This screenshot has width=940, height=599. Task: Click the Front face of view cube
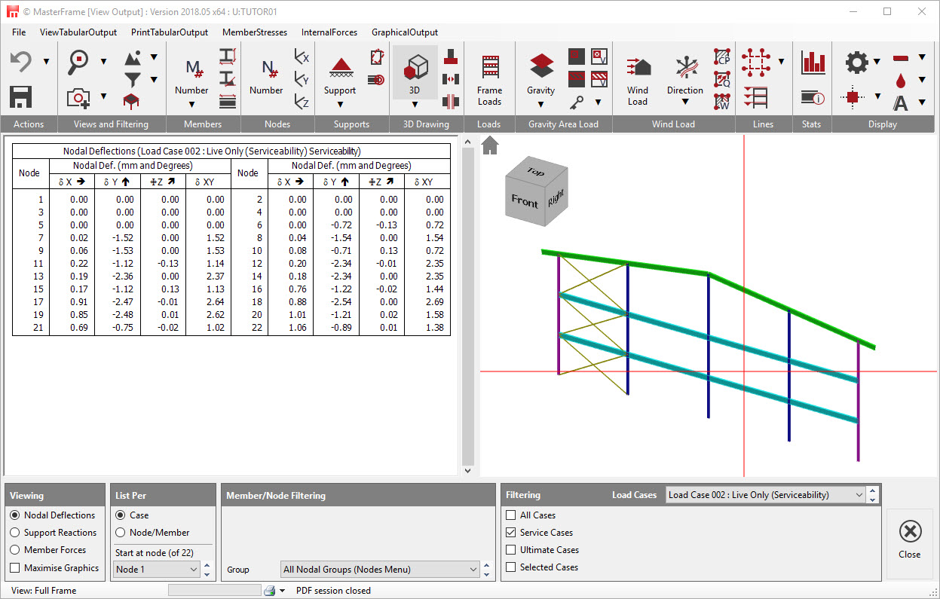point(525,201)
